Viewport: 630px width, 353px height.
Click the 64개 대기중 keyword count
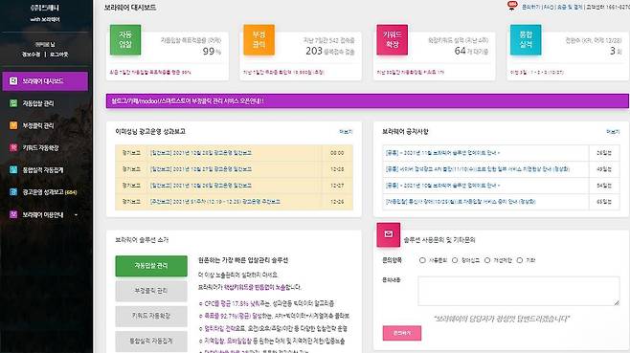coord(471,51)
